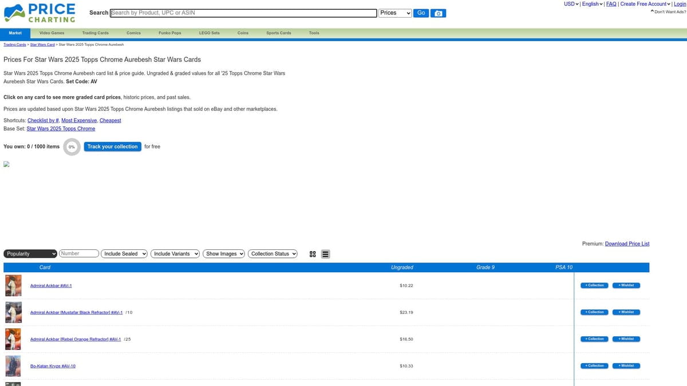687x386 pixels.
Task: Open the USD currency dropdown
Action: [x=571, y=4]
